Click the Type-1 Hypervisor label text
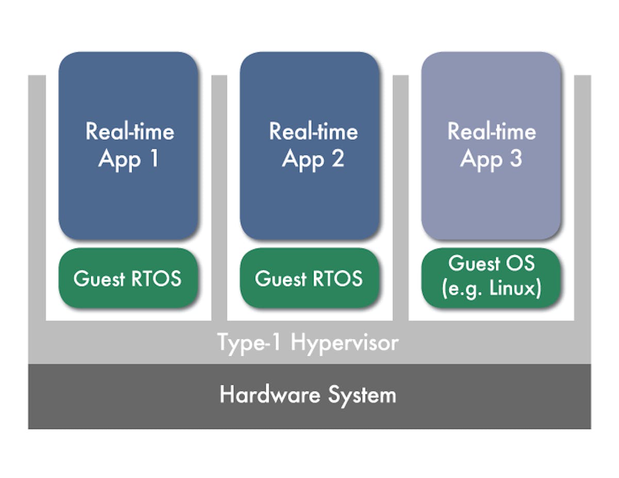 (x=308, y=341)
